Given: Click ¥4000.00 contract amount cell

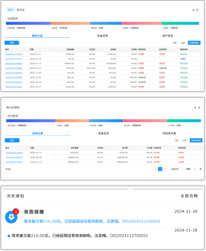Looking at the screenshot, I should point(69,64).
